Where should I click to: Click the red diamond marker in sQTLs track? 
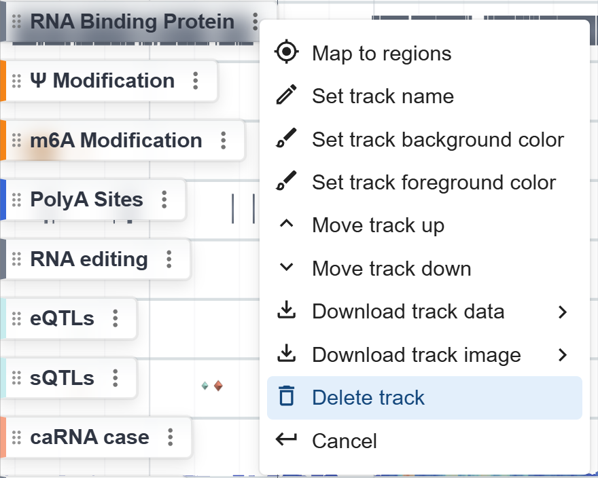(x=217, y=386)
